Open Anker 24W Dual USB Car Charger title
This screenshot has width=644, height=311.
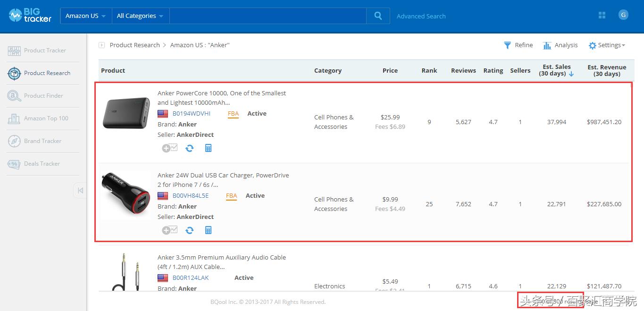[x=223, y=180]
